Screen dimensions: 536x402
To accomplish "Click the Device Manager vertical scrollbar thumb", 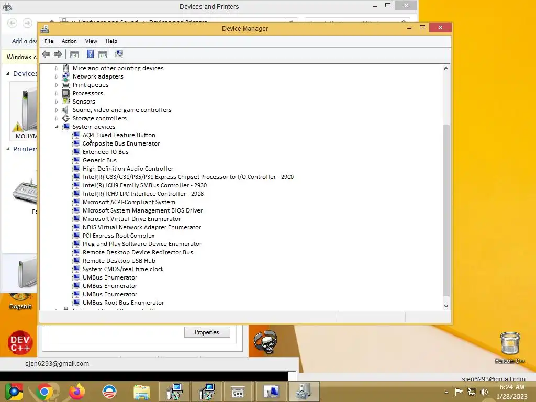I will 446,210.
